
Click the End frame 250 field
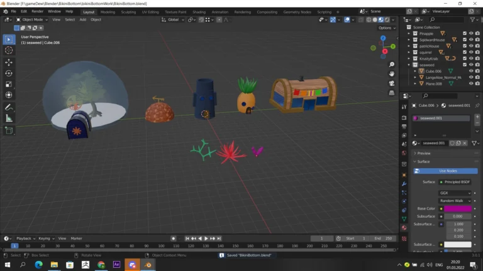(x=383, y=238)
